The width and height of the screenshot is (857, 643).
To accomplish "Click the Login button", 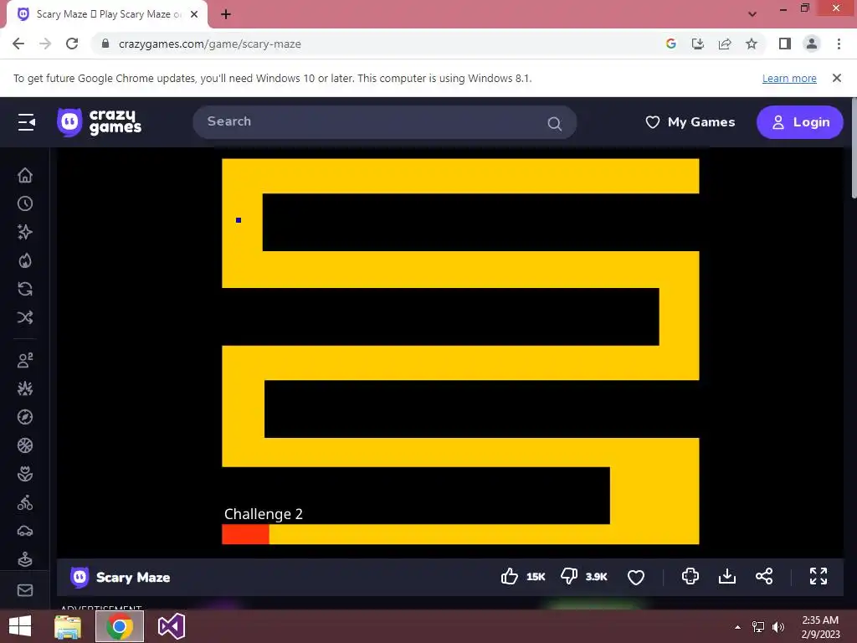I will (x=799, y=122).
